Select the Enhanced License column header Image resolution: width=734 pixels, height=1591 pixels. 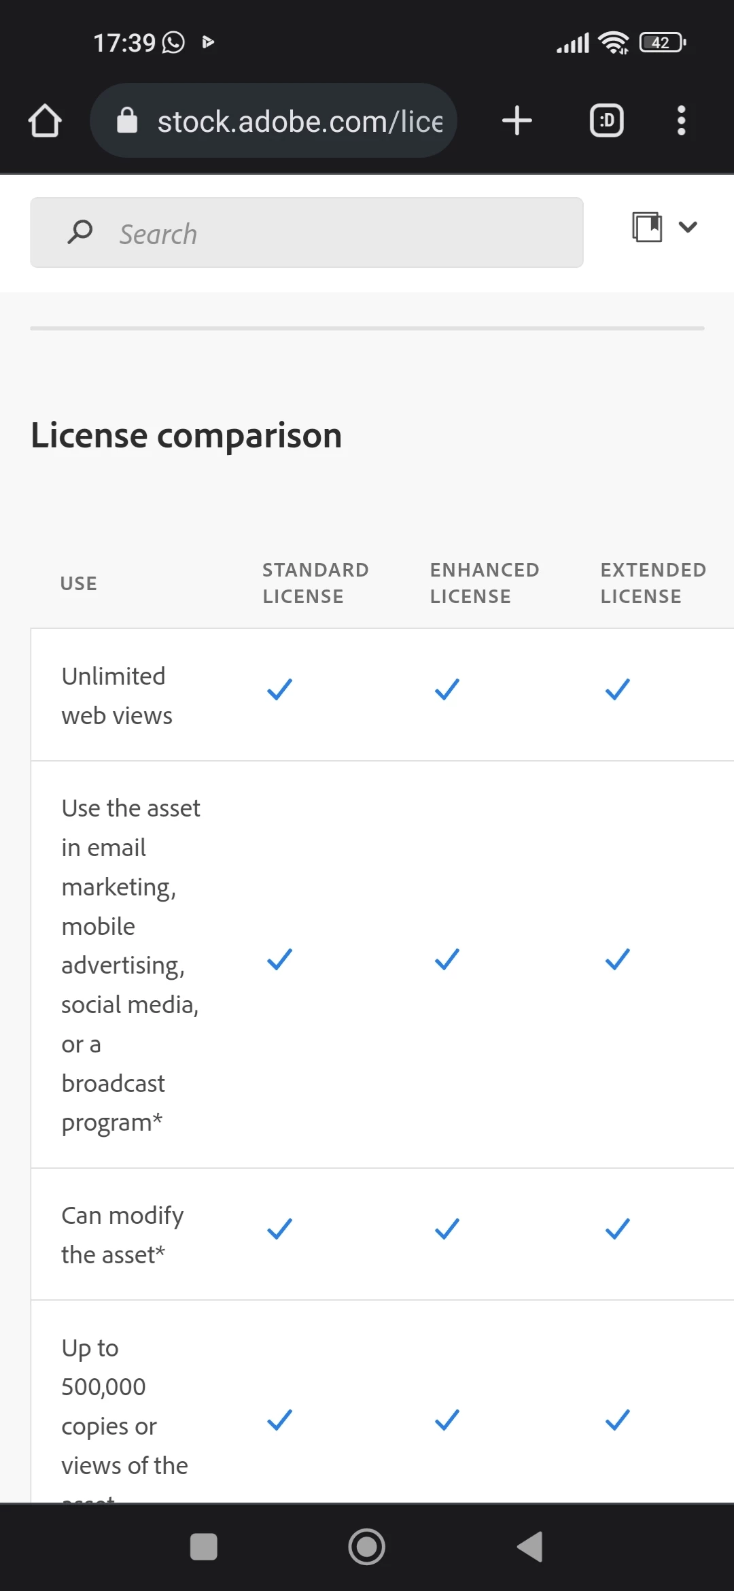click(485, 583)
